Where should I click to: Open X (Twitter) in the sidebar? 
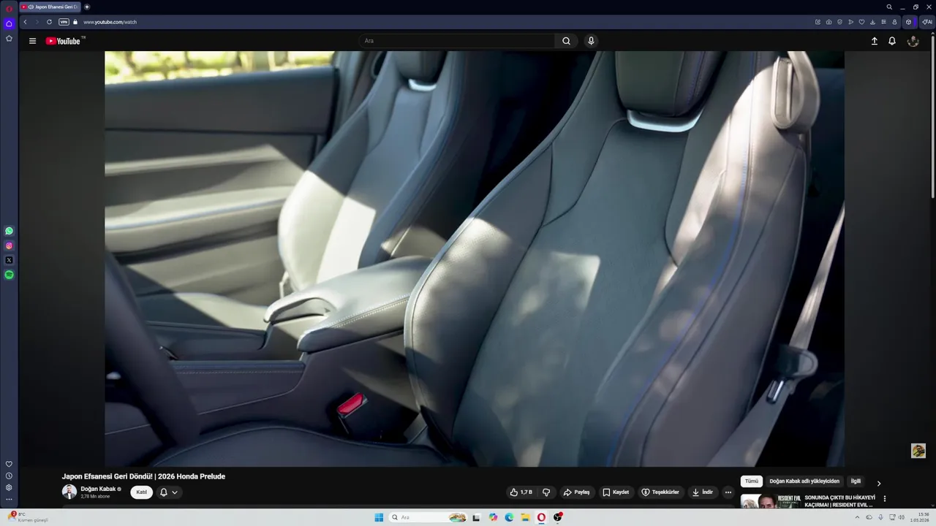click(x=9, y=260)
